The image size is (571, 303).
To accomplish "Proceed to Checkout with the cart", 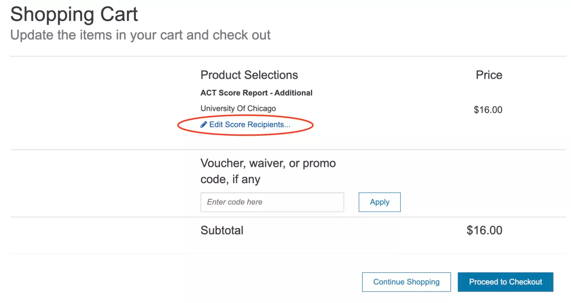I will pos(505,282).
